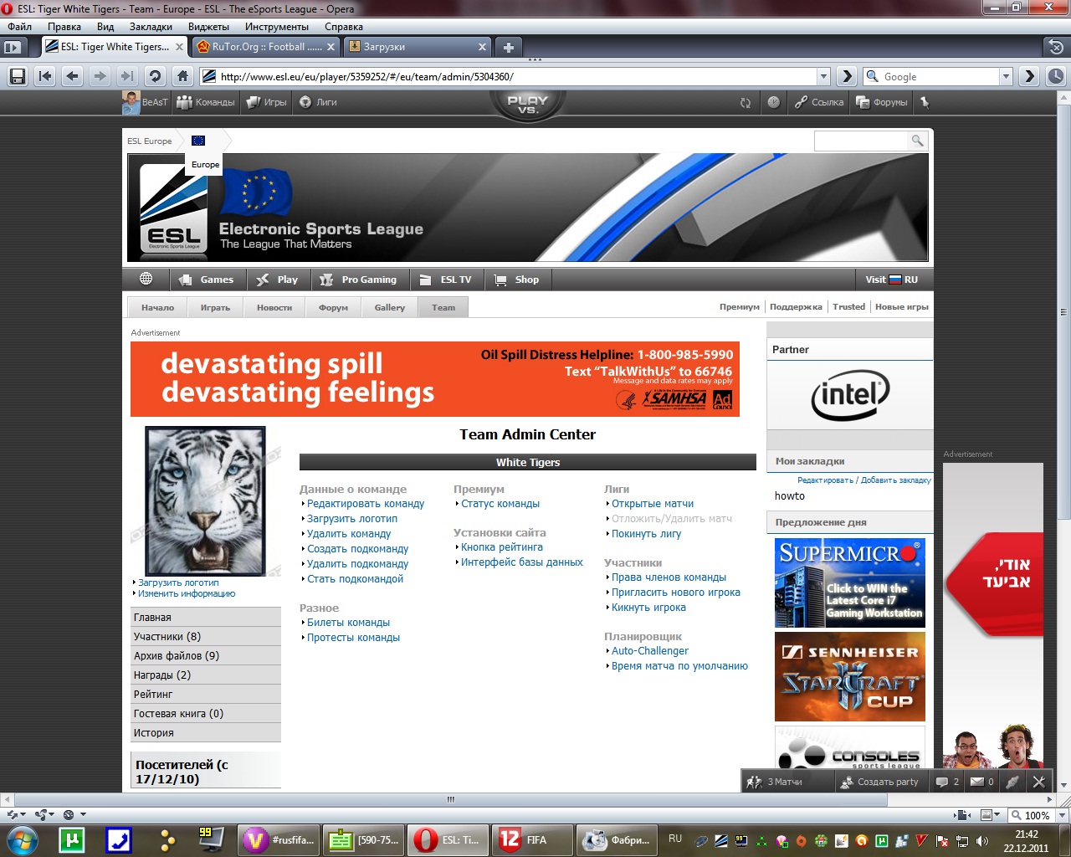The image size is (1071, 857).
Task: Click the white tiger team logo image
Action: 206,500
